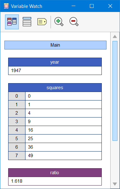Click the scrollbar down arrow
This screenshot has width=120, height=189.
[x=115, y=184]
